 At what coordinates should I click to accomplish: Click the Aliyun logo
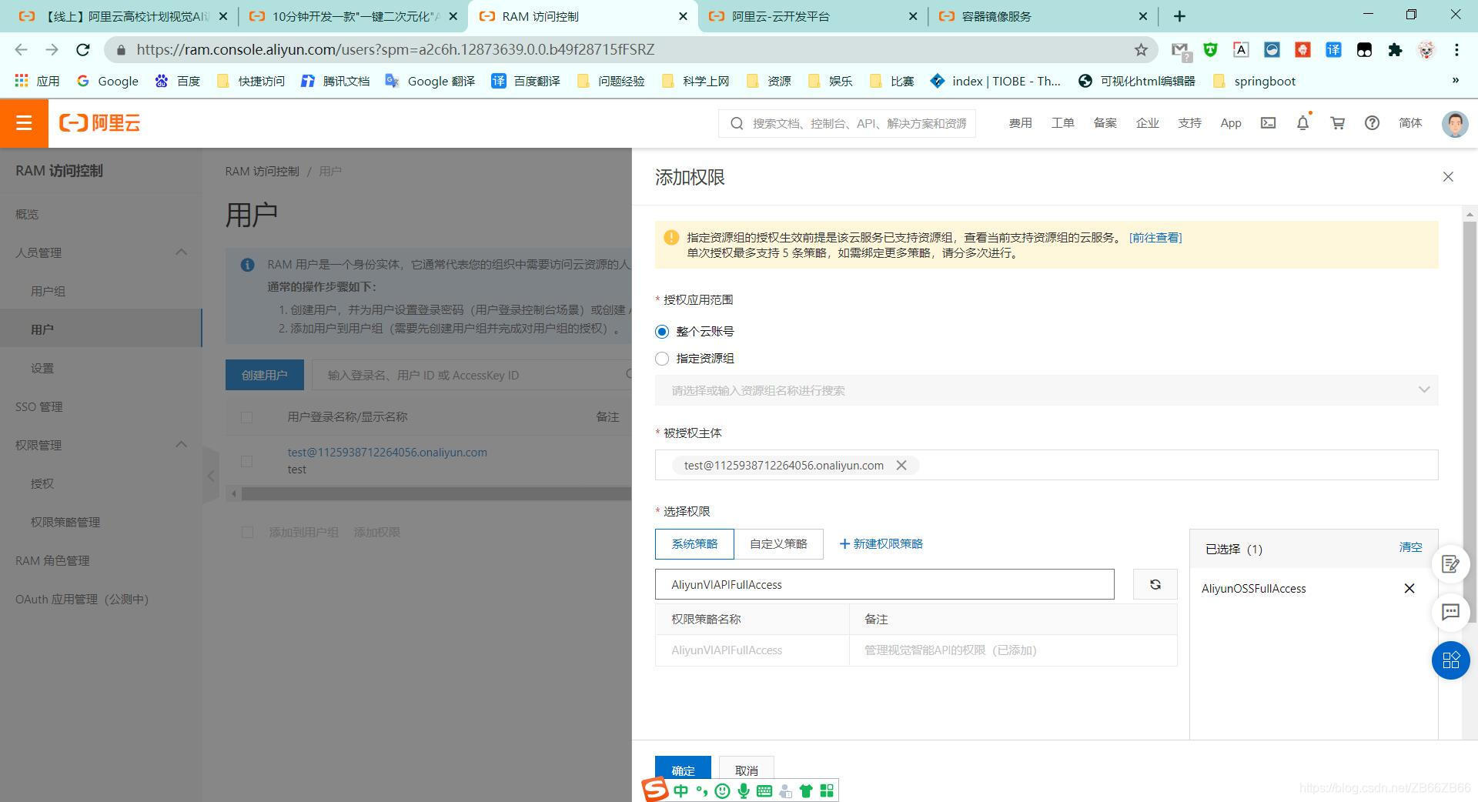tap(100, 123)
